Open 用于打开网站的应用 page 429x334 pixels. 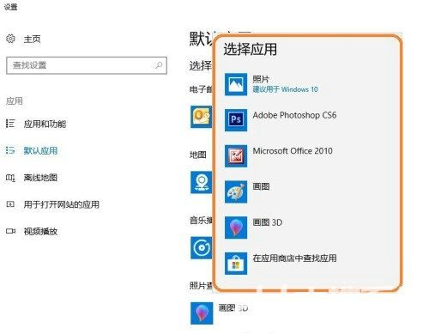point(62,204)
